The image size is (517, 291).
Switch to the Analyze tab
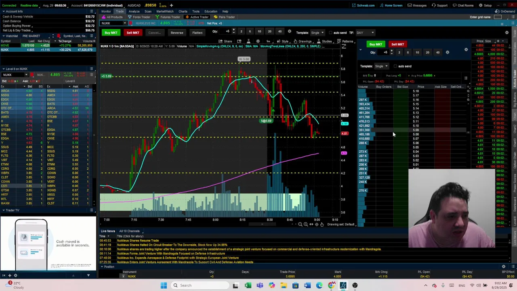pyautogui.click(x=134, y=11)
